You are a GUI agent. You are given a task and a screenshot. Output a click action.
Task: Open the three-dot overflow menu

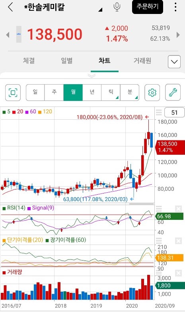[175, 7]
